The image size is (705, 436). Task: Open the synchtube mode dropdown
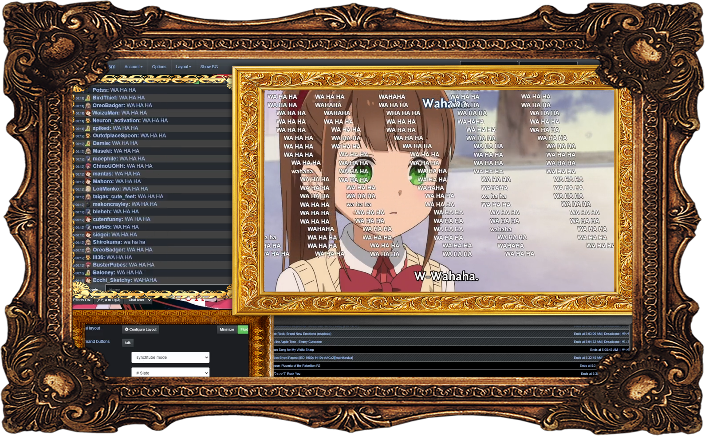pos(170,357)
